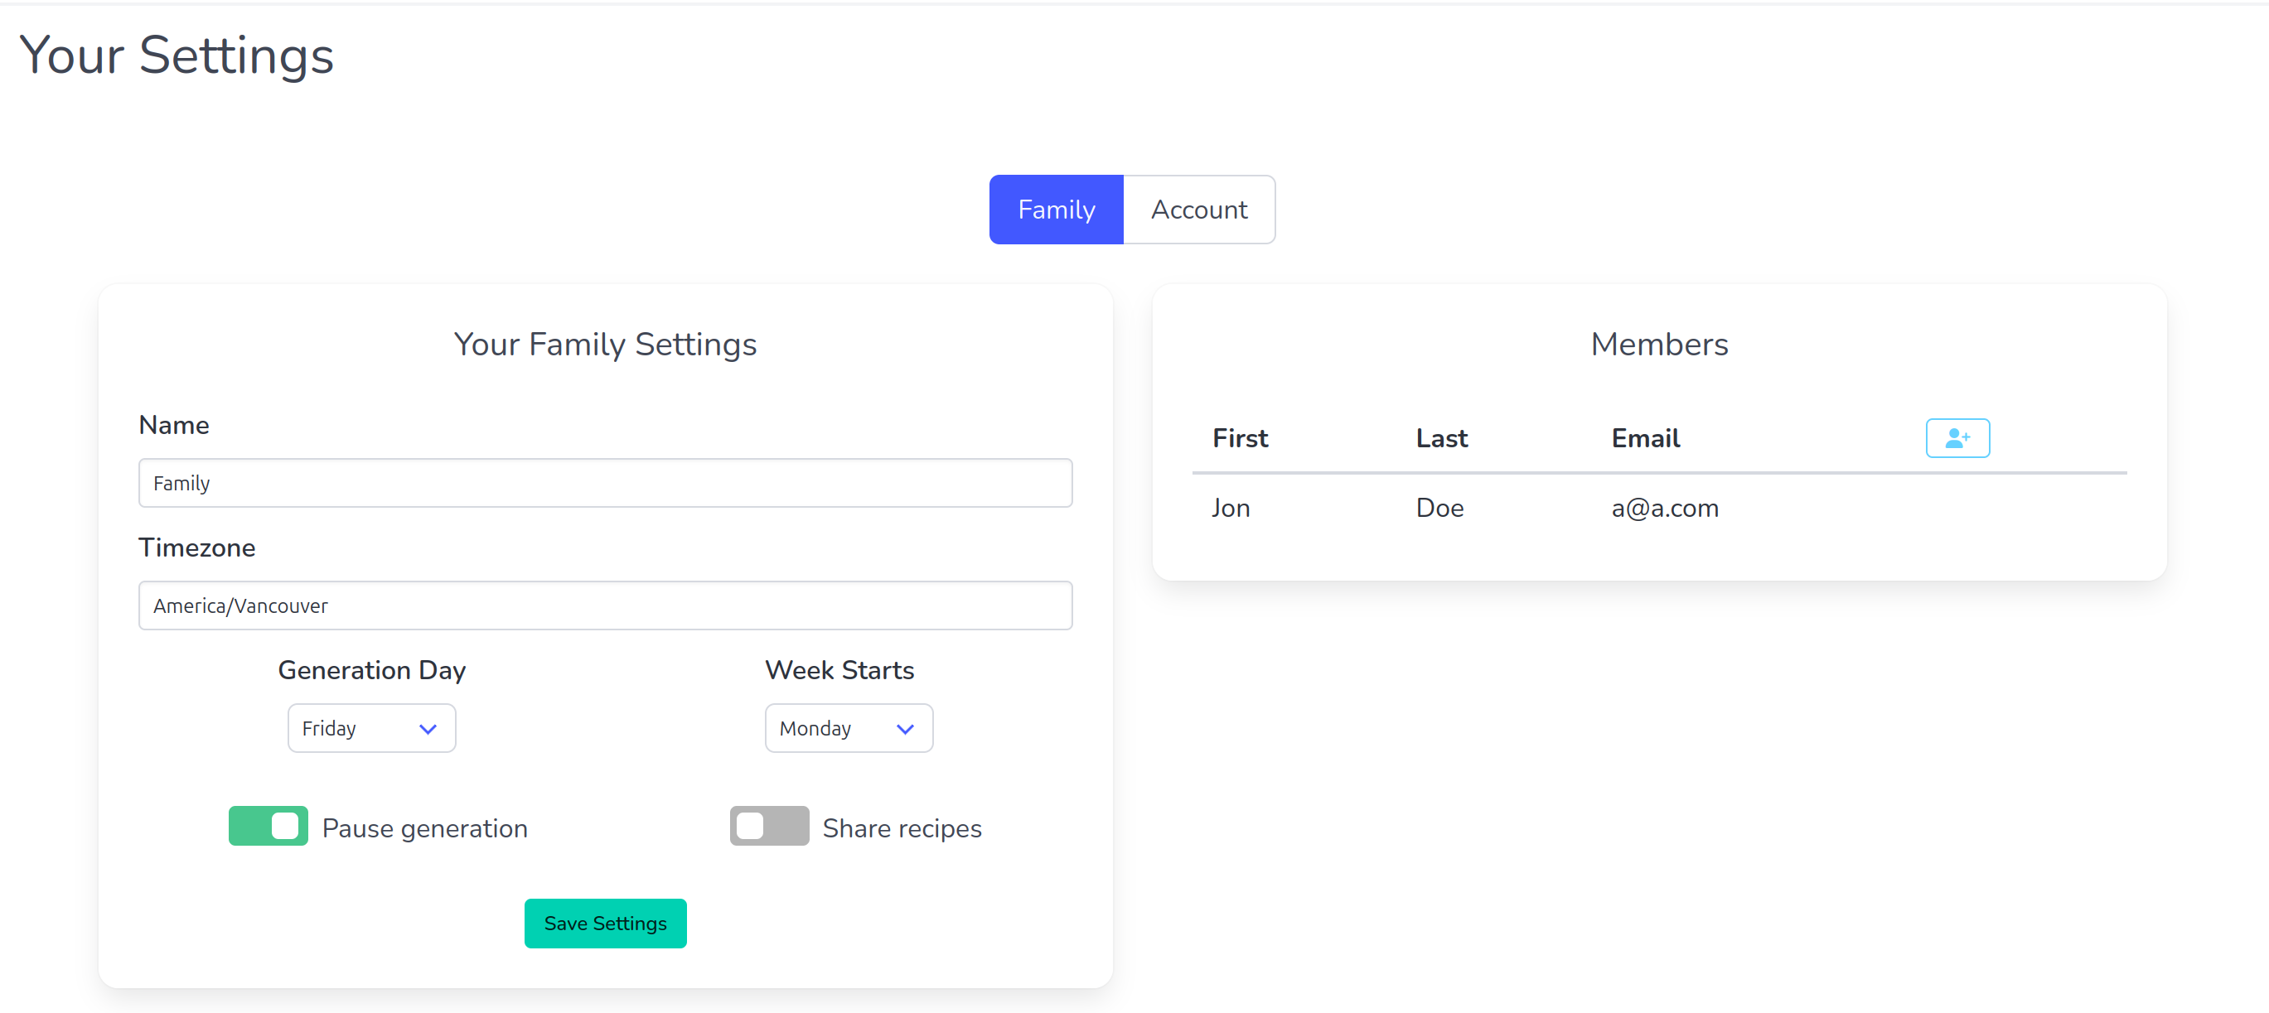Click the Email column header
The height and width of the screenshot is (1013, 2269).
coord(1644,438)
